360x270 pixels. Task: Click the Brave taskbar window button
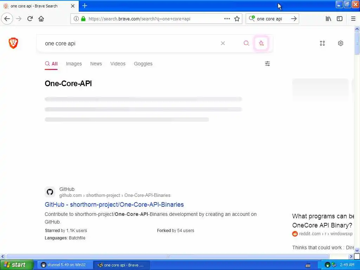coord(122,265)
